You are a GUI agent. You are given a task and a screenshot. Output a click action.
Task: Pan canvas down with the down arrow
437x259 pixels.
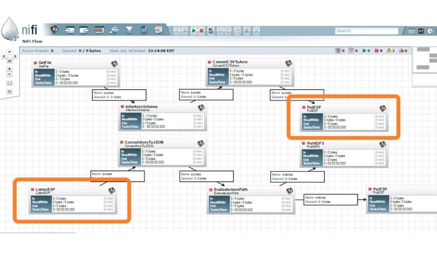click(x=9, y=60)
